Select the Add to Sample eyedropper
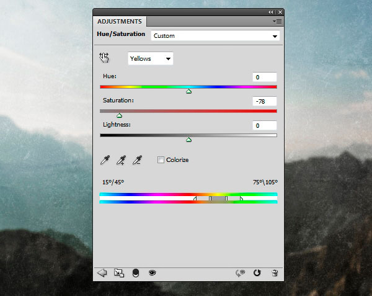 (x=121, y=160)
